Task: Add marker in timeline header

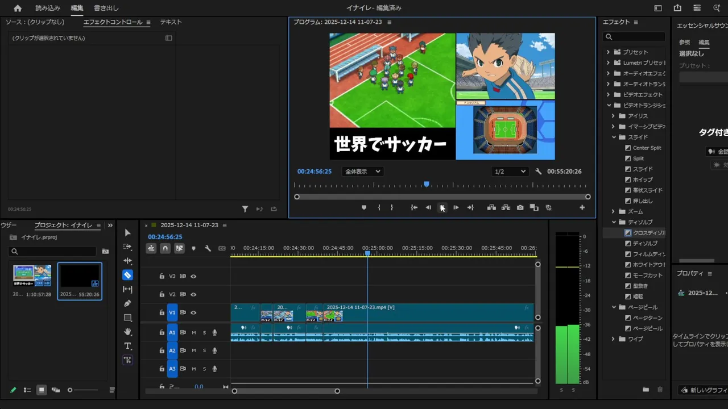Action: (x=193, y=248)
